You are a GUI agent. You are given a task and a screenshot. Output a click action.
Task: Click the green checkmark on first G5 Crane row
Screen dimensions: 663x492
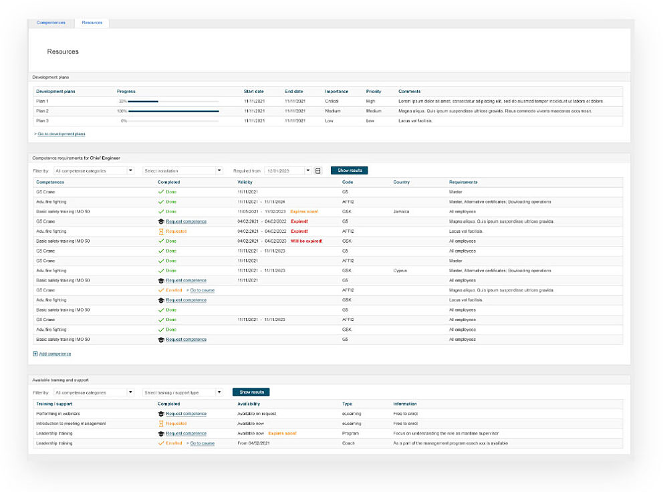coord(160,192)
